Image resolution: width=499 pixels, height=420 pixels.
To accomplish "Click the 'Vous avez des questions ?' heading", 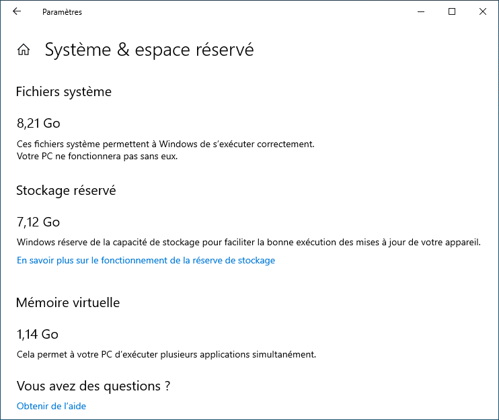I will (x=93, y=386).
